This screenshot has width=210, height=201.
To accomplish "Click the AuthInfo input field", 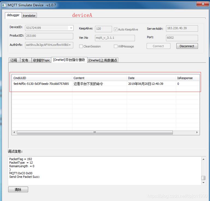I will [x=49, y=45].
